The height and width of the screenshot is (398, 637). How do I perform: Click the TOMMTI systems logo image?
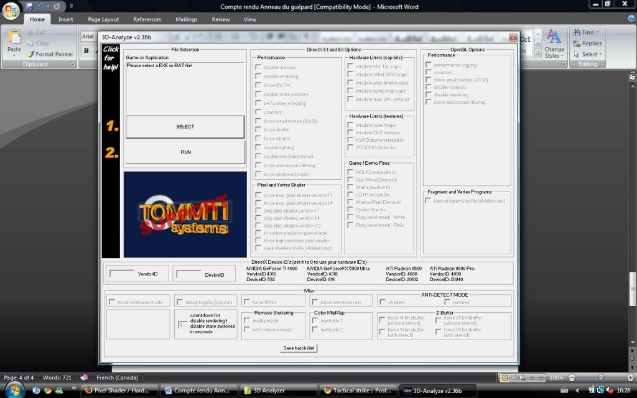(185, 215)
